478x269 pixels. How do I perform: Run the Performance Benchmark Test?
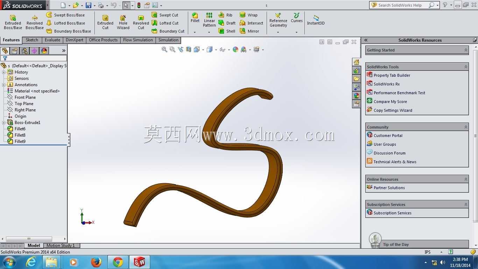396,93
